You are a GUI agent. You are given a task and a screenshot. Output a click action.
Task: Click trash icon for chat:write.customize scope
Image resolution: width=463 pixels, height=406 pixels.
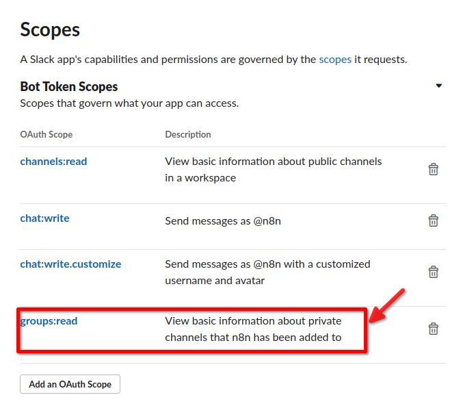(433, 272)
